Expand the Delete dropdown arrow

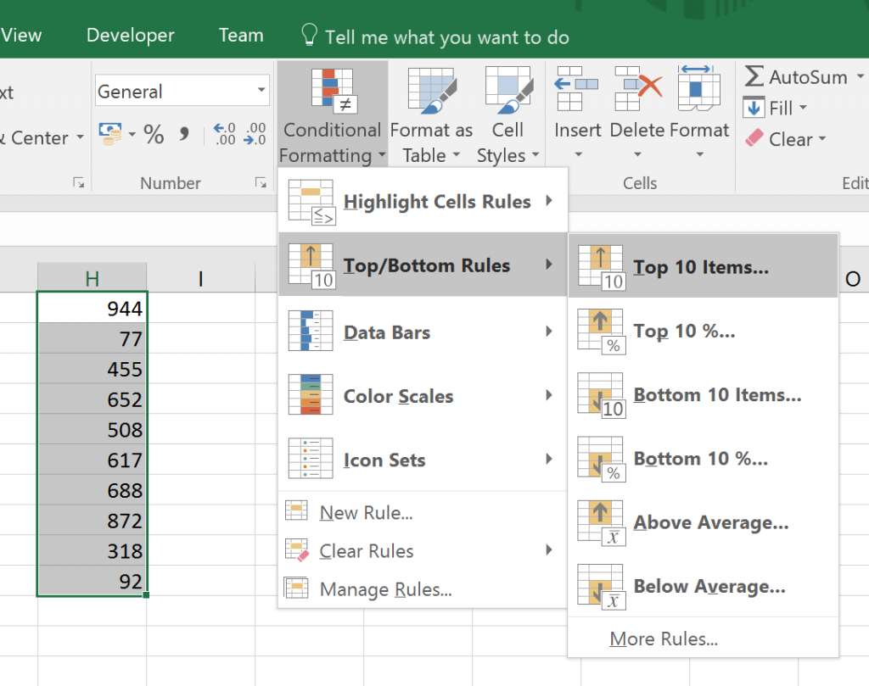[x=637, y=154]
